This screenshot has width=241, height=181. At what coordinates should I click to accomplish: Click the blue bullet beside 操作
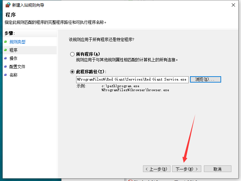[x=5, y=58]
